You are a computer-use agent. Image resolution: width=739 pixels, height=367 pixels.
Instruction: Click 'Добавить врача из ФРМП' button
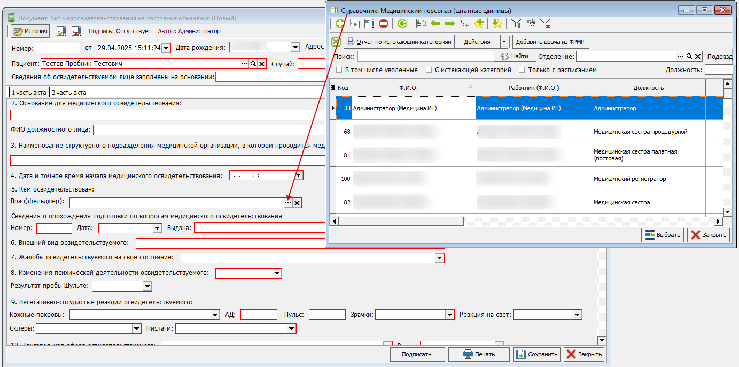[x=551, y=42]
